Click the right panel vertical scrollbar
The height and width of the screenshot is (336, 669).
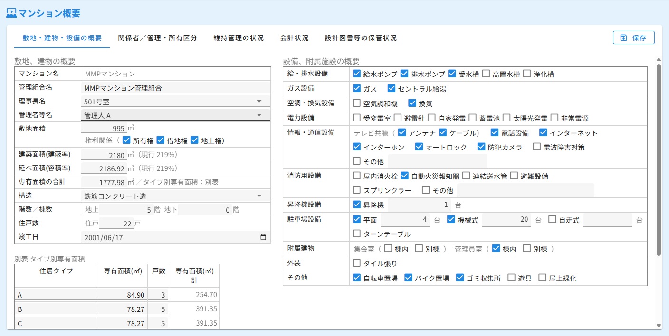659,159
